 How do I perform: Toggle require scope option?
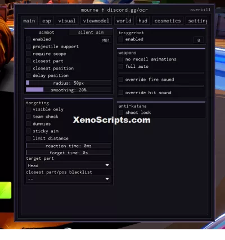[28, 54]
